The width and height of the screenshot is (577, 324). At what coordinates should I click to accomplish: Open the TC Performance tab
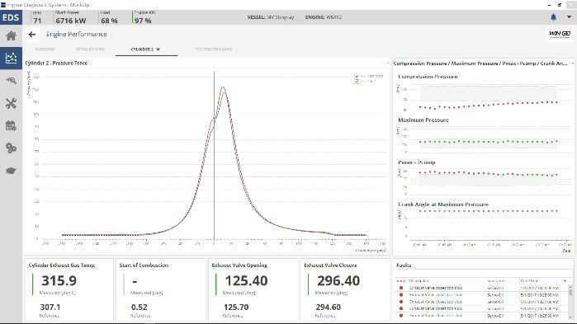click(214, 49)
